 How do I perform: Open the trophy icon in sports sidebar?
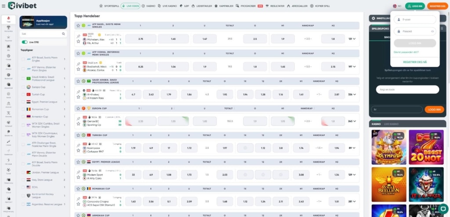(x=9, y=28)
